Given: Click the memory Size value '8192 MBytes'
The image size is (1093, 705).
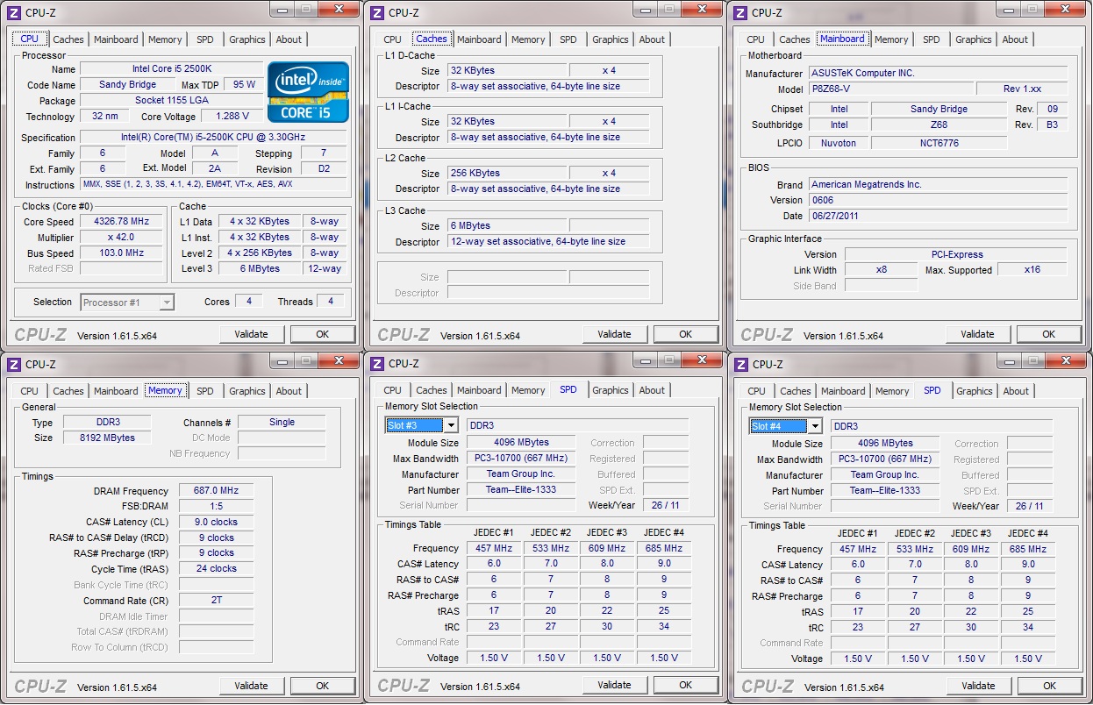Looking at the screenshot, I should [108, 438].
